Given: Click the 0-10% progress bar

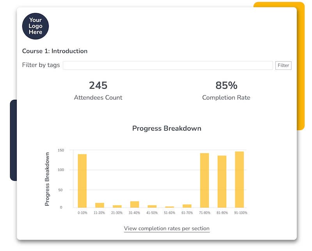Looking at the screenshot, I should coord(82,181).
